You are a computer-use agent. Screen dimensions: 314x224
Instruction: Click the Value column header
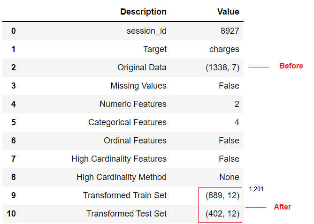(228, 12)
